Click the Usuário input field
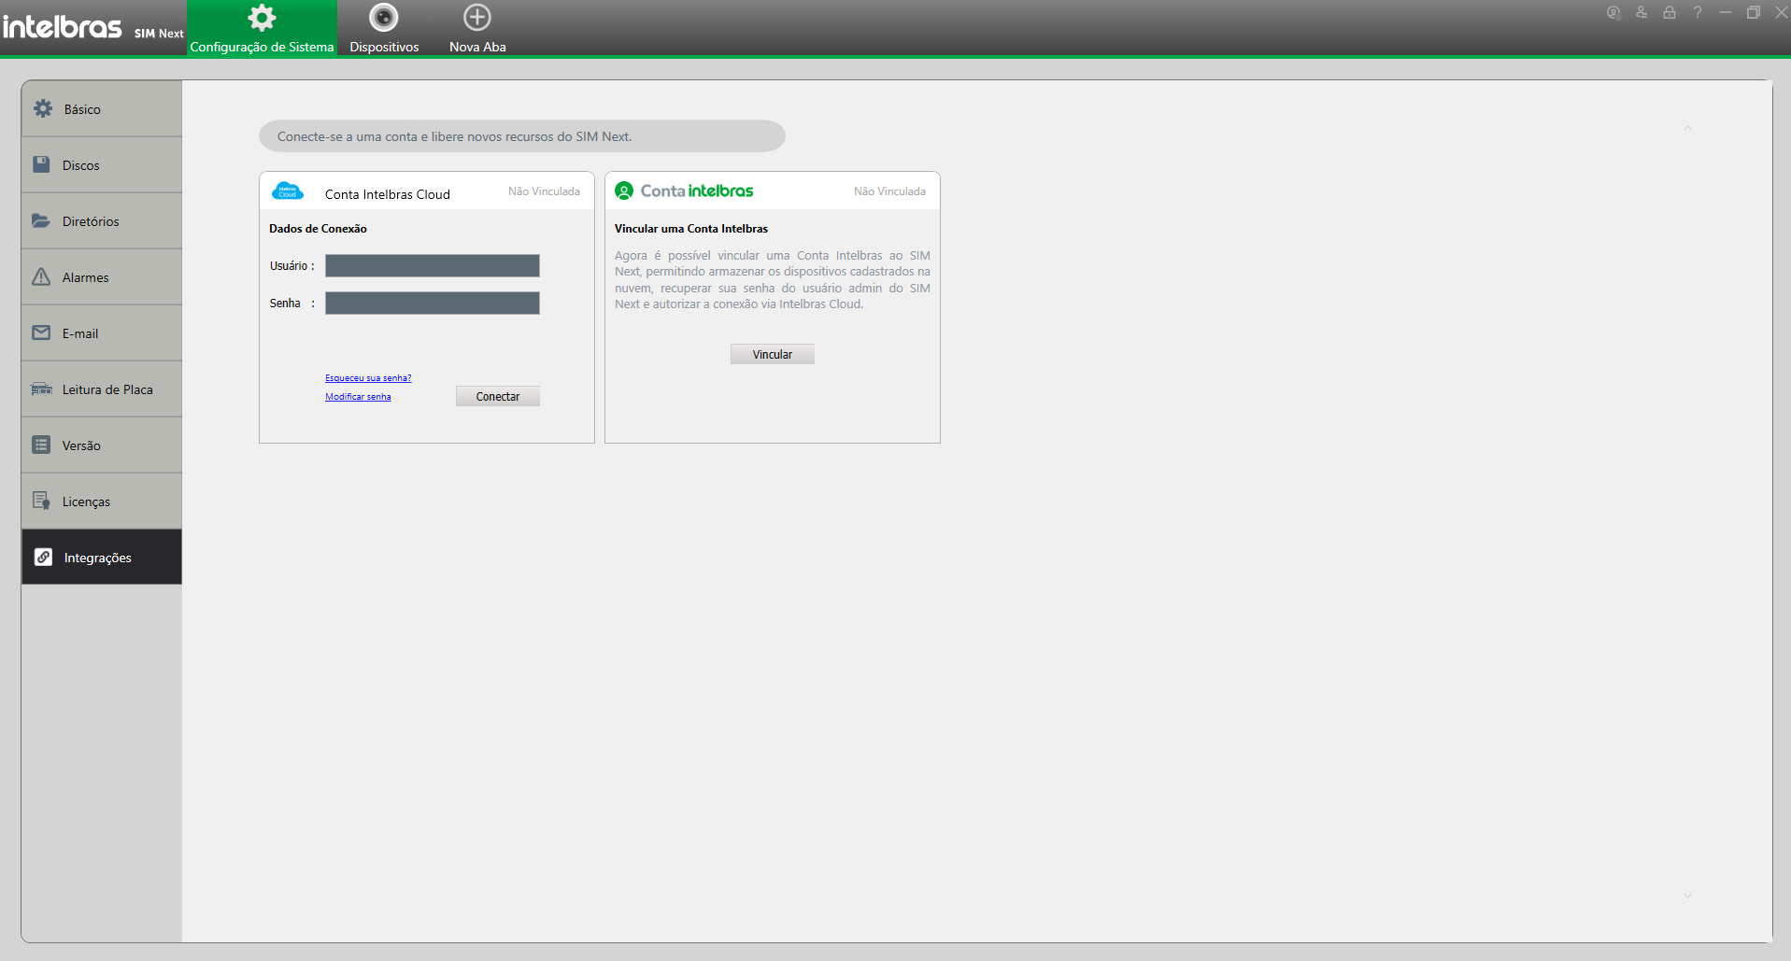The height and width of the screenshot is (961, 1791). pyautogui.click(x=433, y=266)
